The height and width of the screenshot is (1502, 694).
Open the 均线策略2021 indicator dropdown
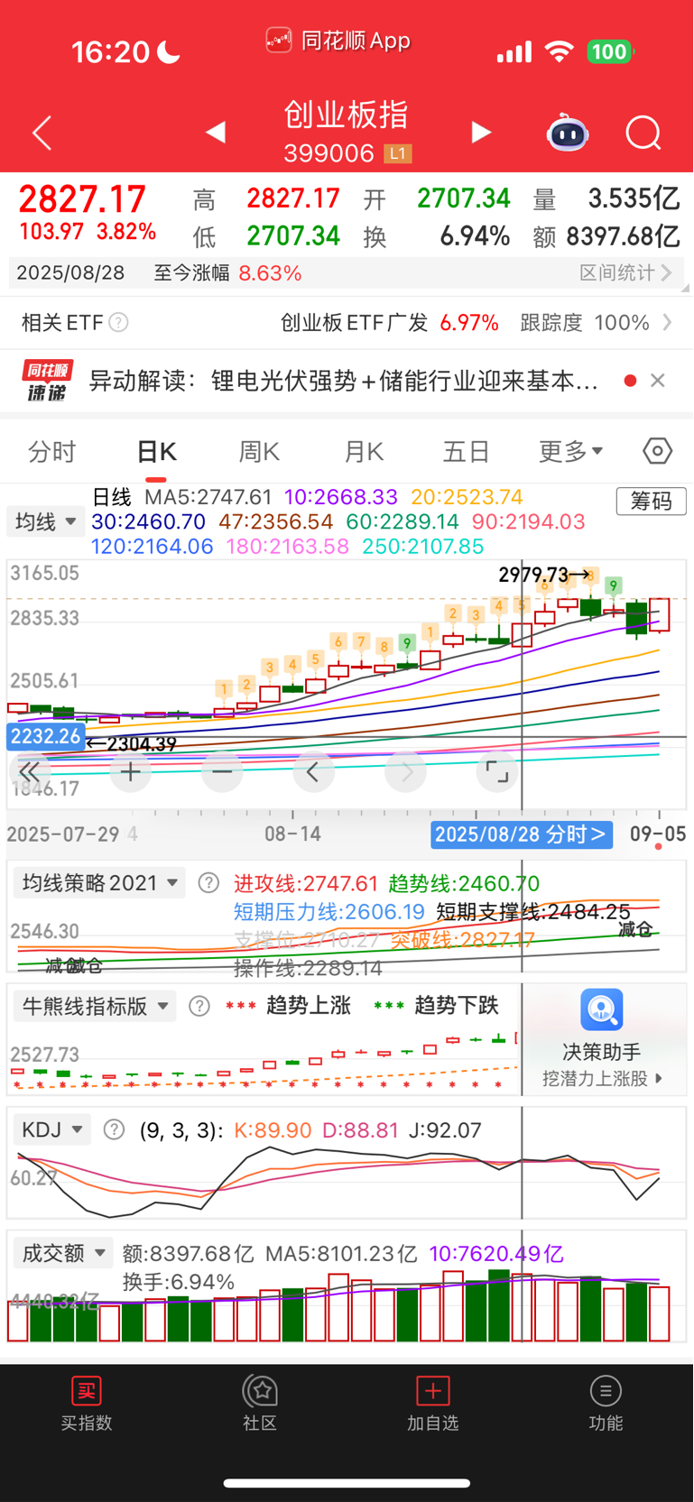point(100,883)
